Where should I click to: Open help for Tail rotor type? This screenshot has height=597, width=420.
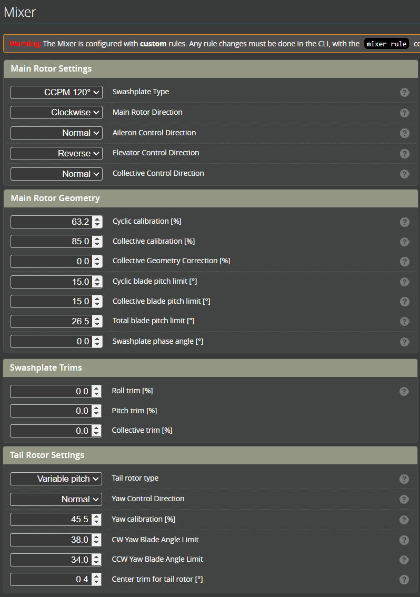click(x=404, y=479)
